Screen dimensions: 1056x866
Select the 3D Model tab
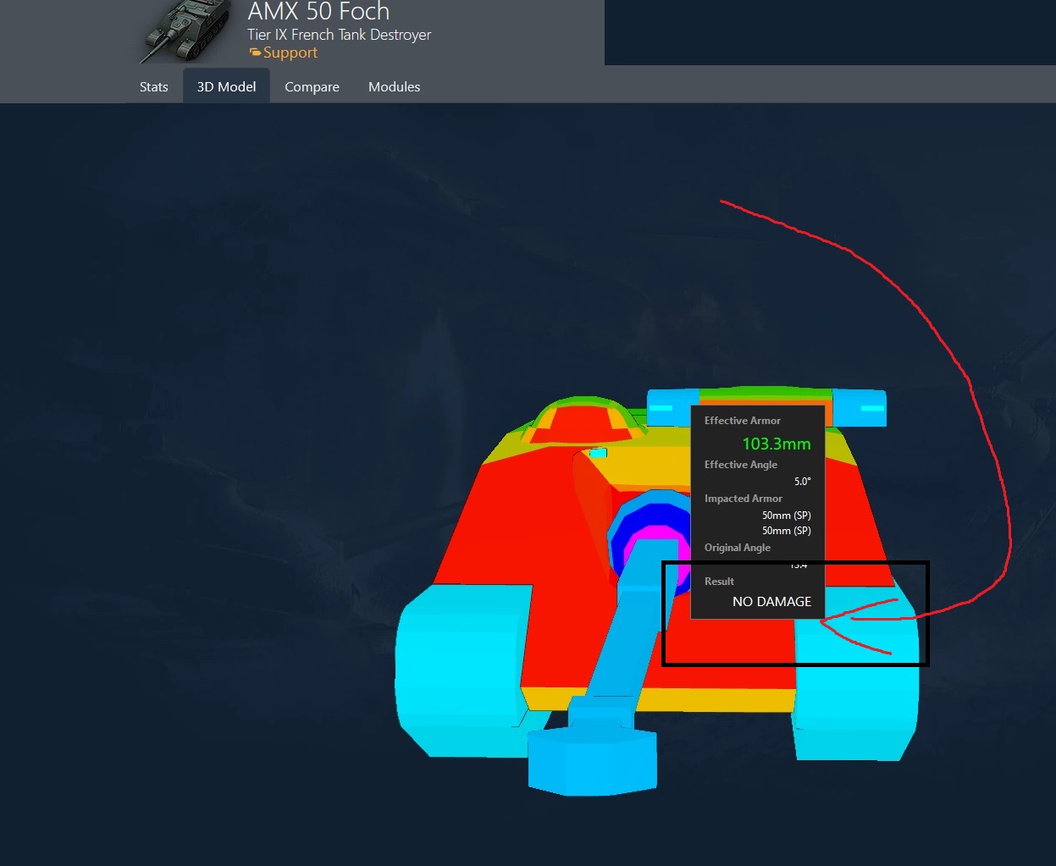point(226,86)
